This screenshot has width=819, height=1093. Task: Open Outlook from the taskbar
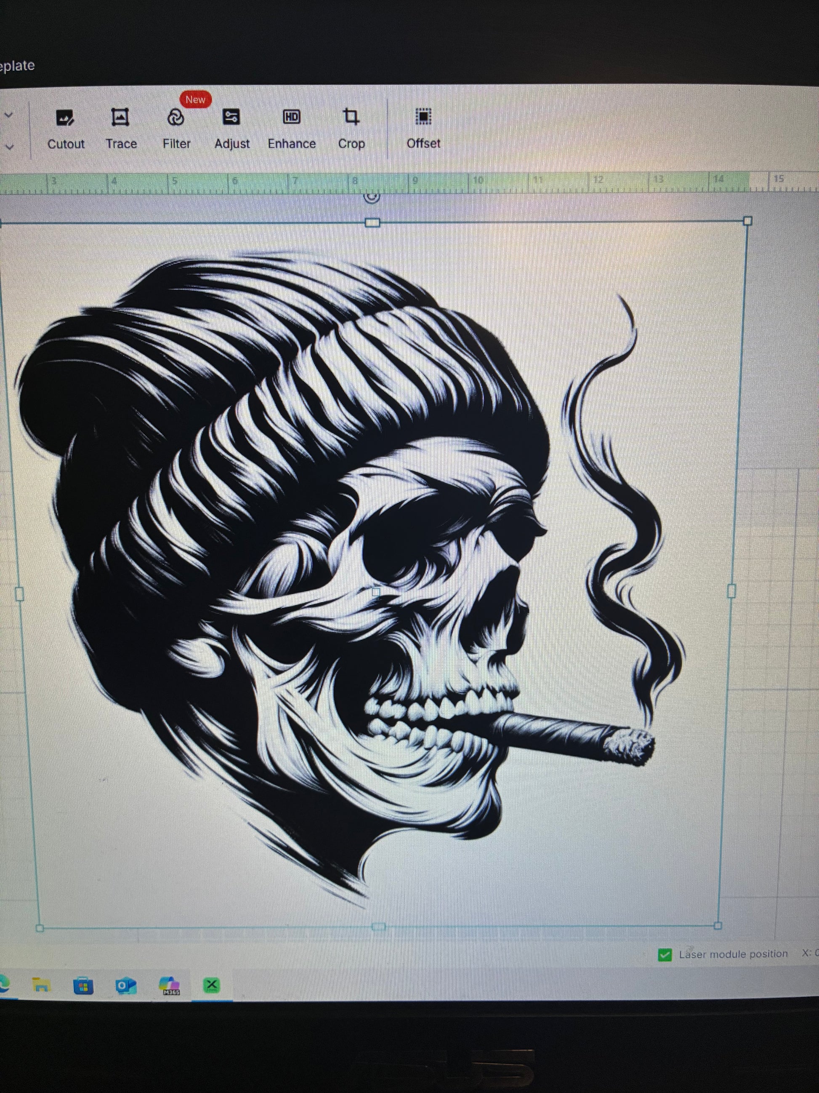click(125, 986)
